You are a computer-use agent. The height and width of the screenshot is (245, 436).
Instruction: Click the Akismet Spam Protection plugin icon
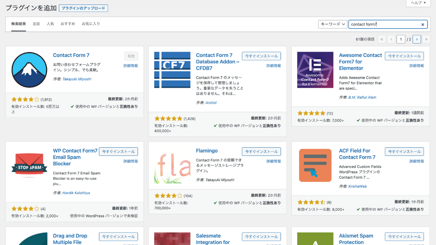click(x=315, y=239)
